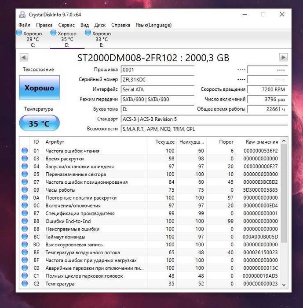This screenshot has height=308, width=303.
Task: Click the Прошивка field showing 0001
Action: tap(157, 70)
